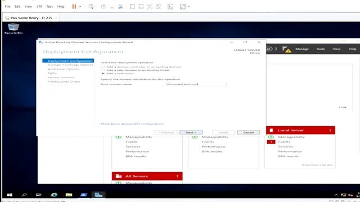Select Add a domain controller to existing domain

pyautogui.click(x=102, y=67)
